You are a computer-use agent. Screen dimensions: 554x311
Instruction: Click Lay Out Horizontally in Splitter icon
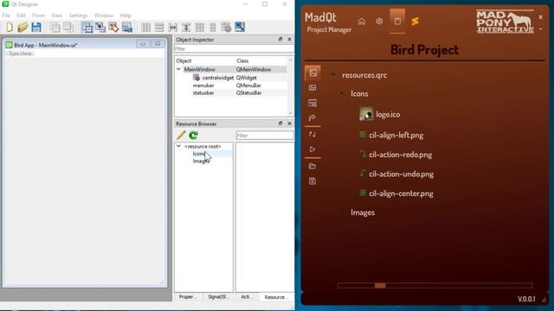173,27
